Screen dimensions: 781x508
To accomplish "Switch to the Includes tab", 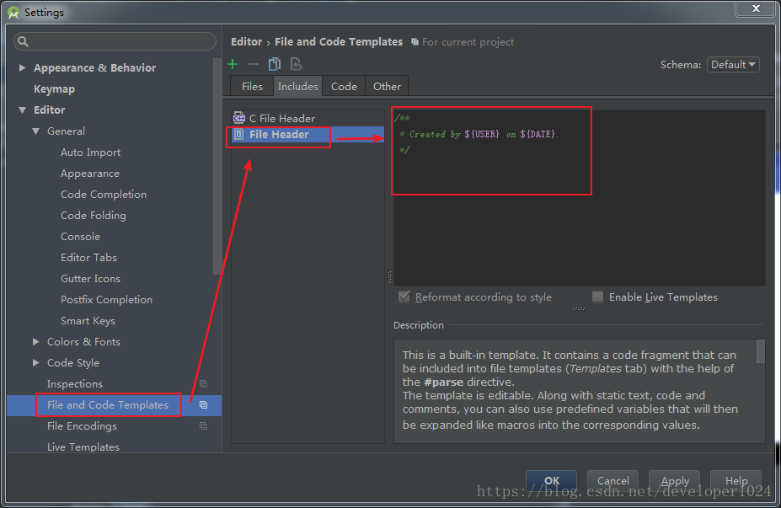I will point(298,86).
